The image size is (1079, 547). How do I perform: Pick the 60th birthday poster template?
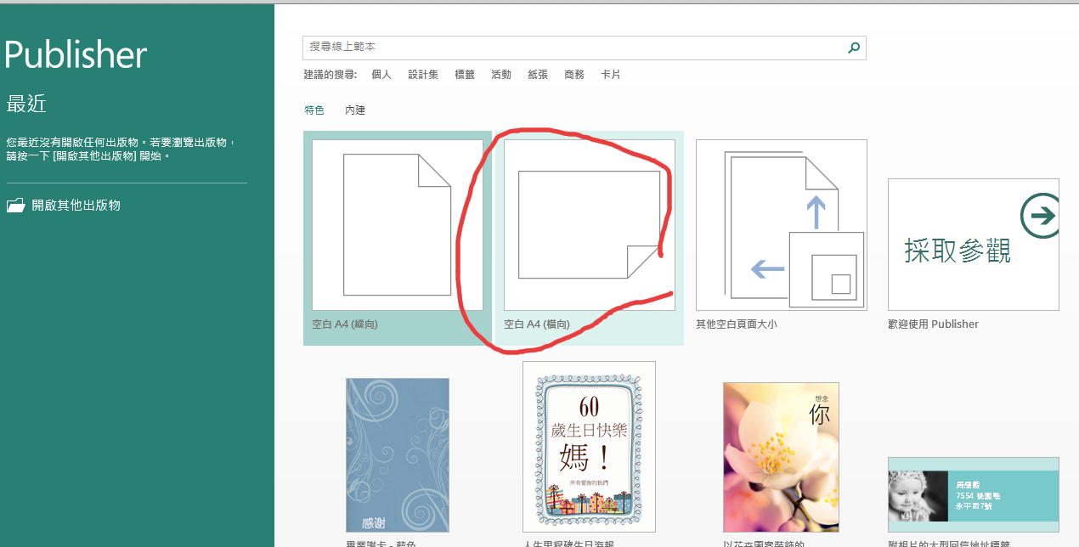pyautogui.click(x=589, y=446)
